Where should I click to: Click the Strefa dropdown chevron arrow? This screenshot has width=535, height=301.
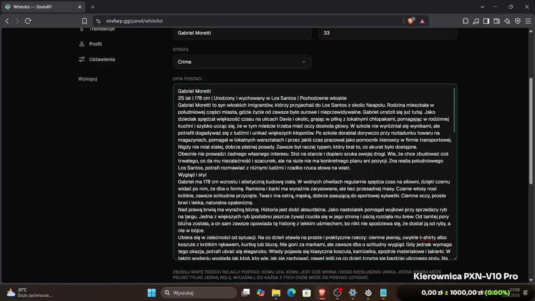tap(303, 62)
